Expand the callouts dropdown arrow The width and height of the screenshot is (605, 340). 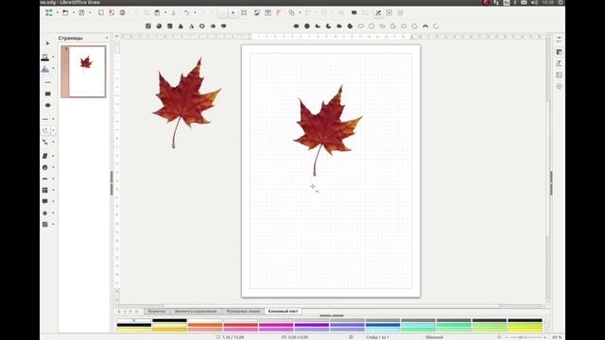pyautogui.click(x=53, y=201)
